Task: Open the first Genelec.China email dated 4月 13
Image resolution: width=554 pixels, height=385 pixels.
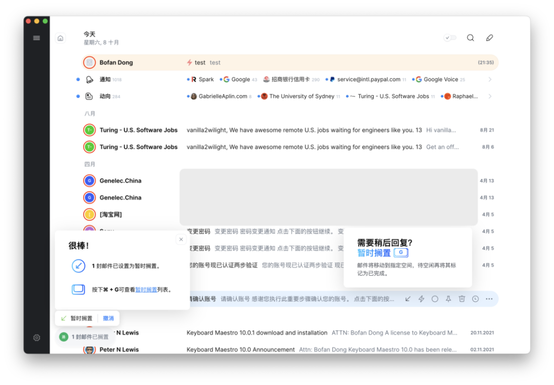Action: pyautogui.click(x=290, y=181)
